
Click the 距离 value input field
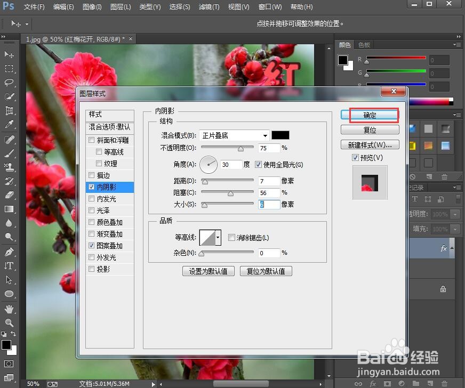coord(269,181)
